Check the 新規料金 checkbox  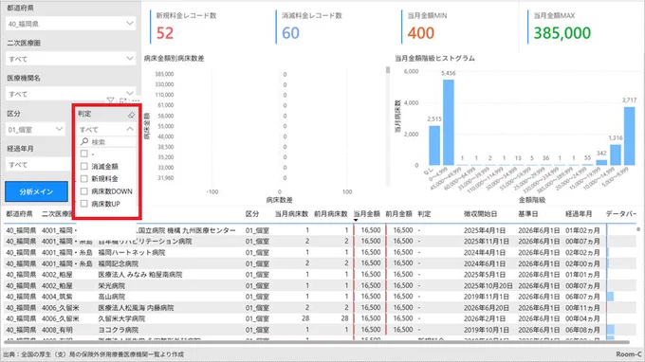point(83,179)
